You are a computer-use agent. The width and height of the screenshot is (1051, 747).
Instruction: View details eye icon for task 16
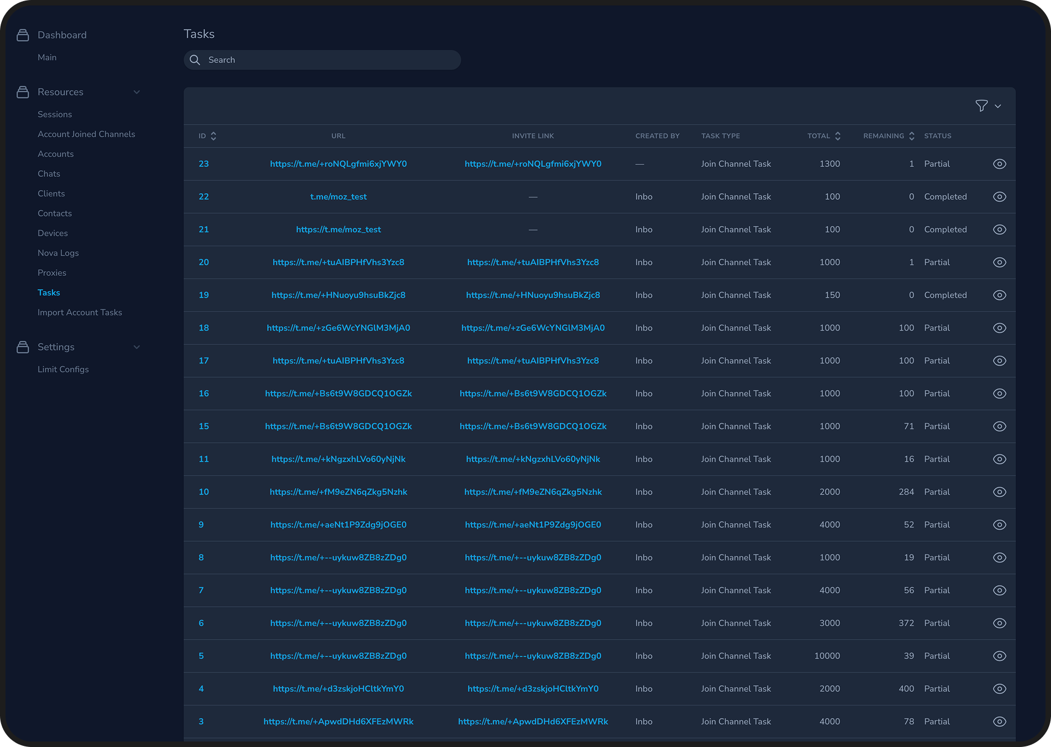(x=1000, y=394)
